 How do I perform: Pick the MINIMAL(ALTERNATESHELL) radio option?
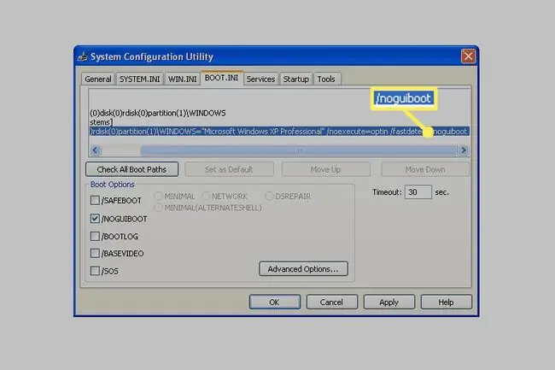[x=159, y=208]
